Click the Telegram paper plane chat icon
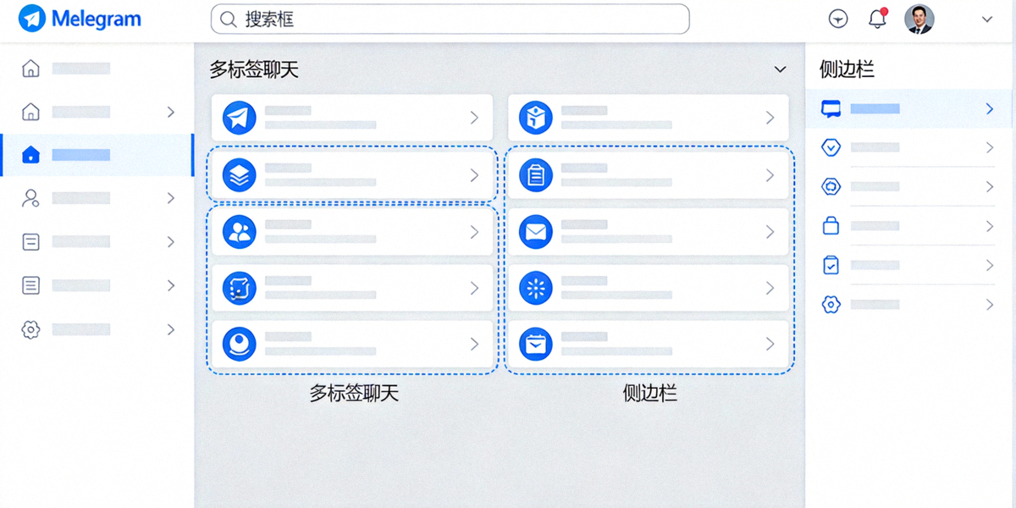1016x508 pixels. (238, 117)
